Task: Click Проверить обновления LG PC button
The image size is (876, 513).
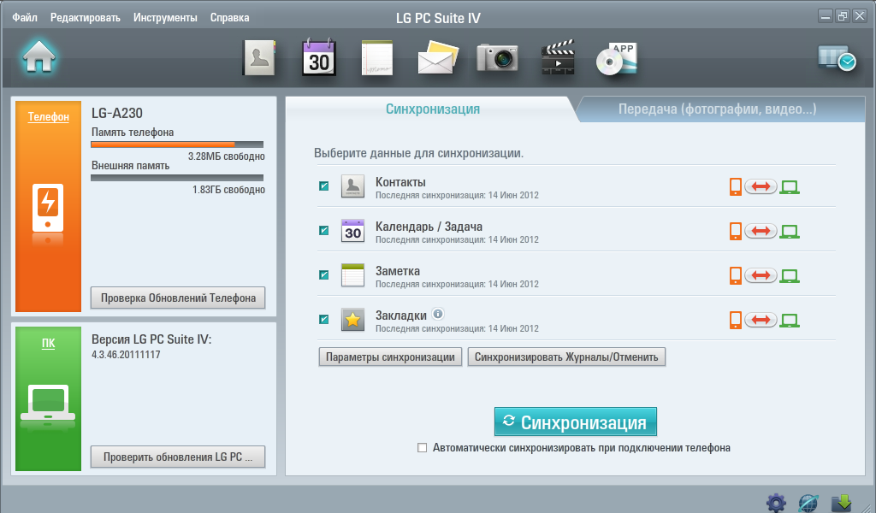Action: [178, 457]
